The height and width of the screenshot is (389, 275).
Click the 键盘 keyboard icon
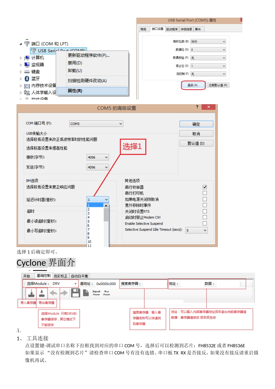[x=27, y=72]
